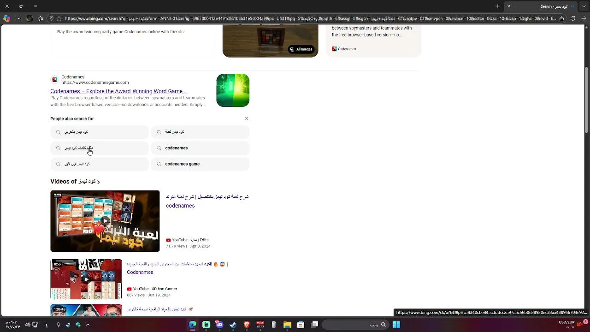Play the 0:56 video thumbnail
Screen dimensions: 590x332
click(86, 279)
